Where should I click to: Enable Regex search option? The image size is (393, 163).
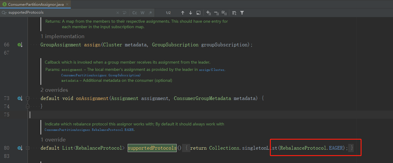coord(150,13)
